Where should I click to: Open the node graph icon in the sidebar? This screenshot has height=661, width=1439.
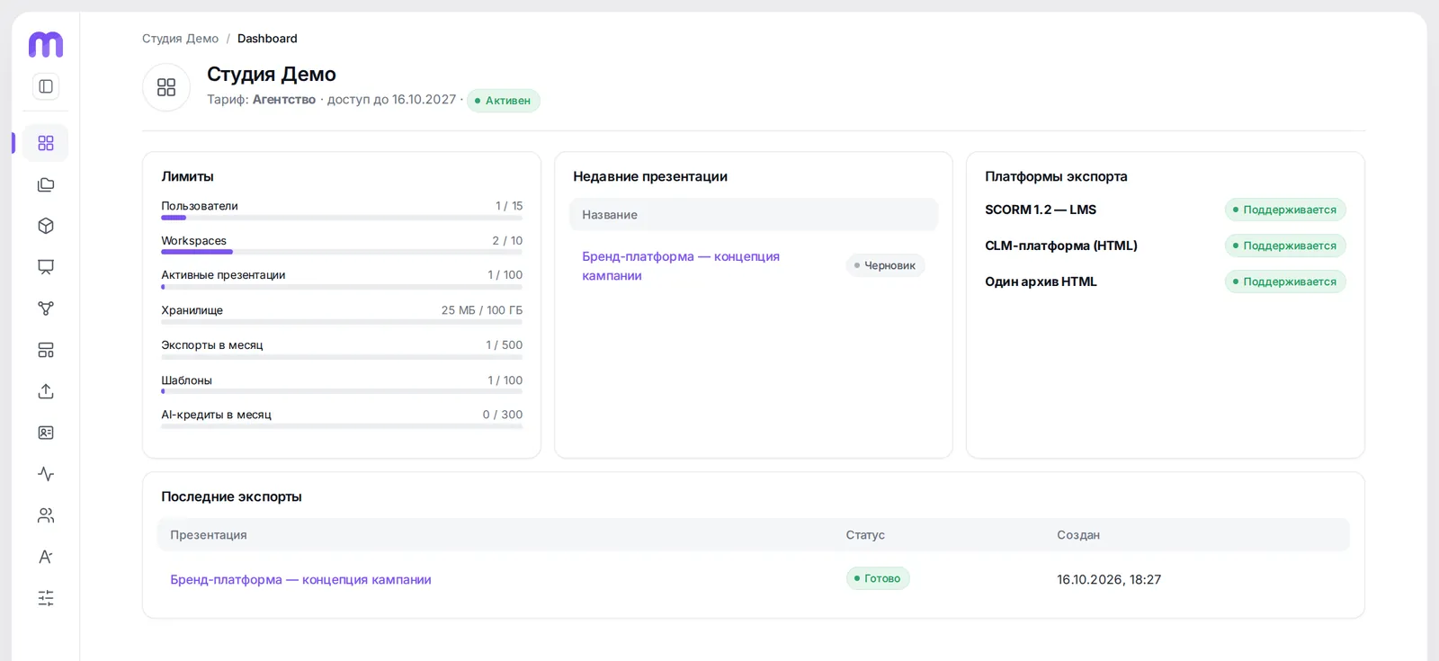coord(46,308)
